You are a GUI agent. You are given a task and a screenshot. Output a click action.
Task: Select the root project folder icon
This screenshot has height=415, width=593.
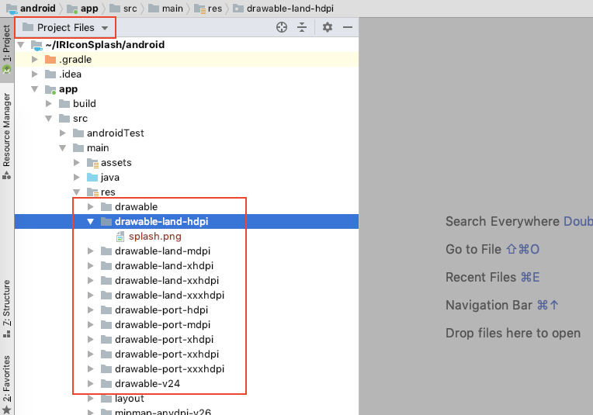(36, 45)
